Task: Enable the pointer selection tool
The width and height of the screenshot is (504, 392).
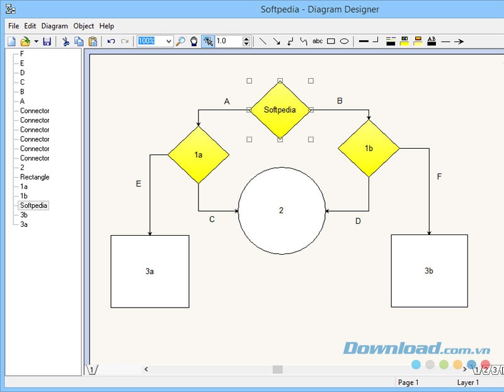Action: [x=208, y=42]
